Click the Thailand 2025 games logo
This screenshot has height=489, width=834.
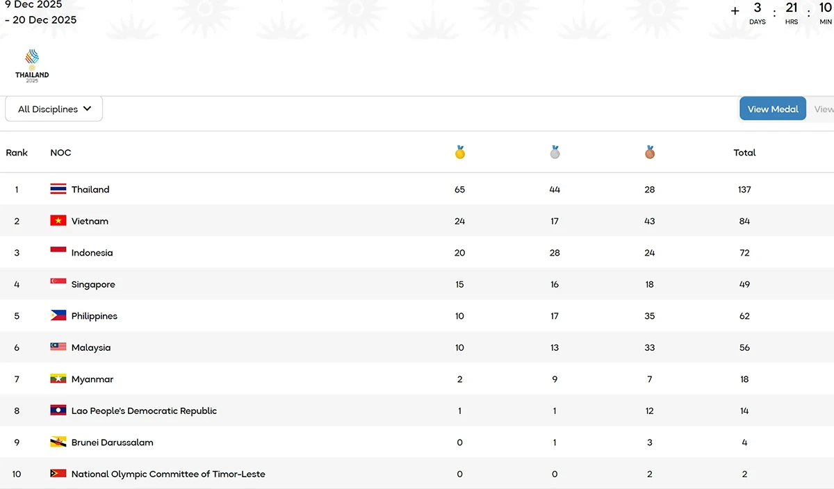(x=32, y=66)
